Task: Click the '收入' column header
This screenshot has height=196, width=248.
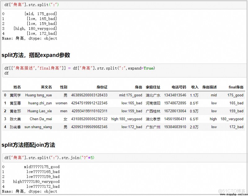Action: pos(195,87)
